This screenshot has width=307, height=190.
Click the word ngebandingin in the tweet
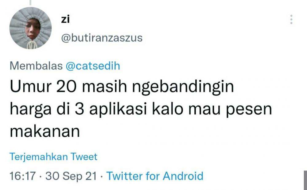tap(183, 87)
